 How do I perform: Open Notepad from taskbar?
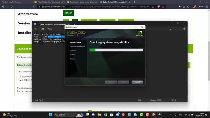click(x=129, y=115)
